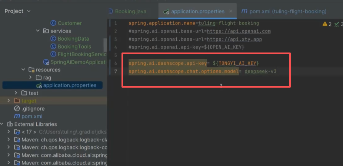
Task: Collapse the External Libraries node
Action: tap(2, 124)
